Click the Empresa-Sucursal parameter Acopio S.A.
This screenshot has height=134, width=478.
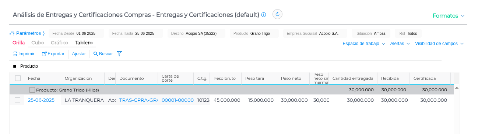[x=315, y=33]
